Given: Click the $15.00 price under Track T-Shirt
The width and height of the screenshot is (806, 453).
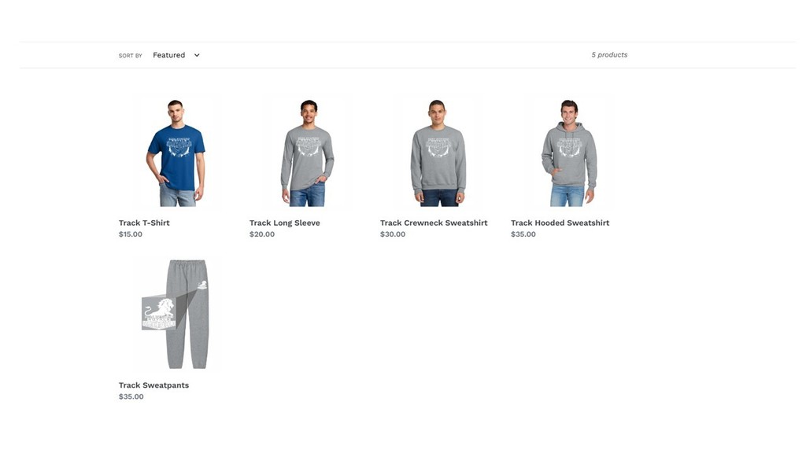Looking at the screenshot, I should click(131, 234).
